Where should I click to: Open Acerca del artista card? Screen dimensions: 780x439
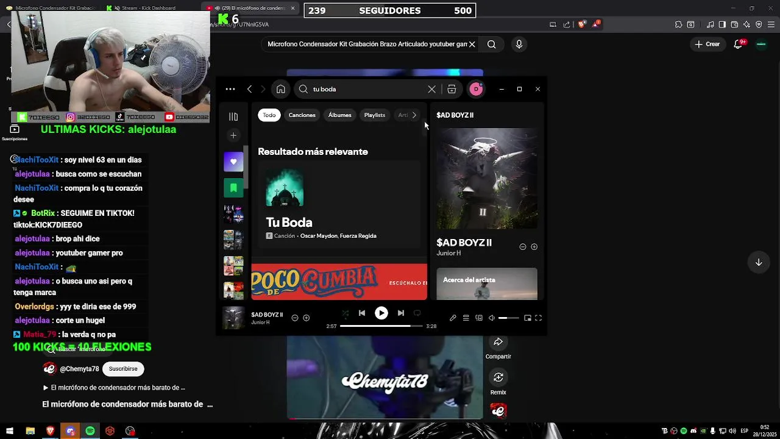[x=487, y=284]
